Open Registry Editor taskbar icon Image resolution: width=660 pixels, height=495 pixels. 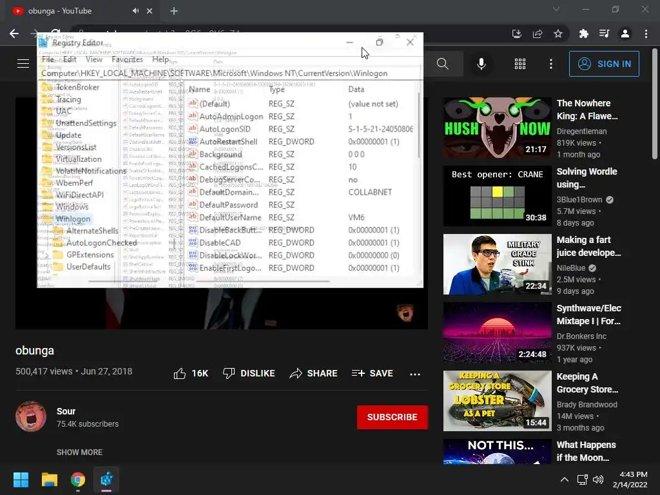[x=106, y=480]
